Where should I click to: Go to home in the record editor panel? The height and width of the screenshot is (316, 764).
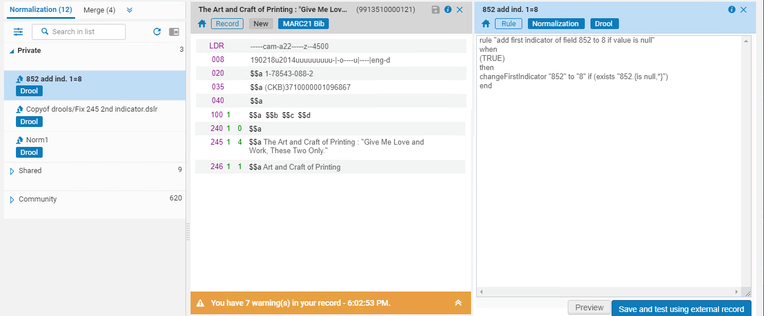(x=202, y=24)
